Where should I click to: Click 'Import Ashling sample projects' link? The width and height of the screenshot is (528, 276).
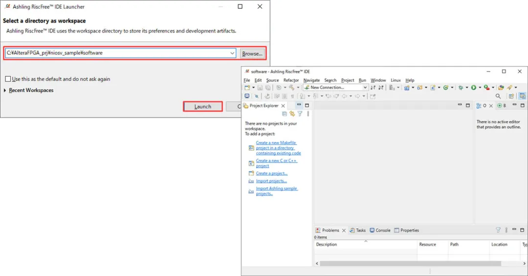coord(276,191)
